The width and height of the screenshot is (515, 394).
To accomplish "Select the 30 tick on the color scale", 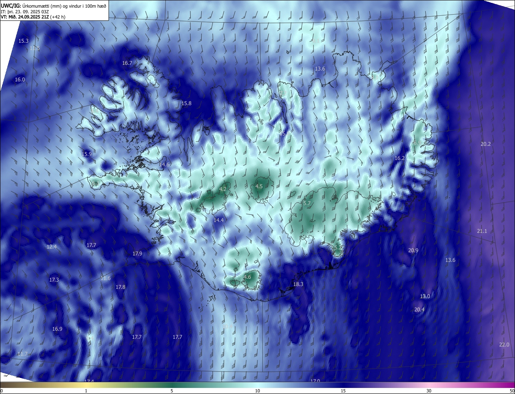I will click(429, 391).
